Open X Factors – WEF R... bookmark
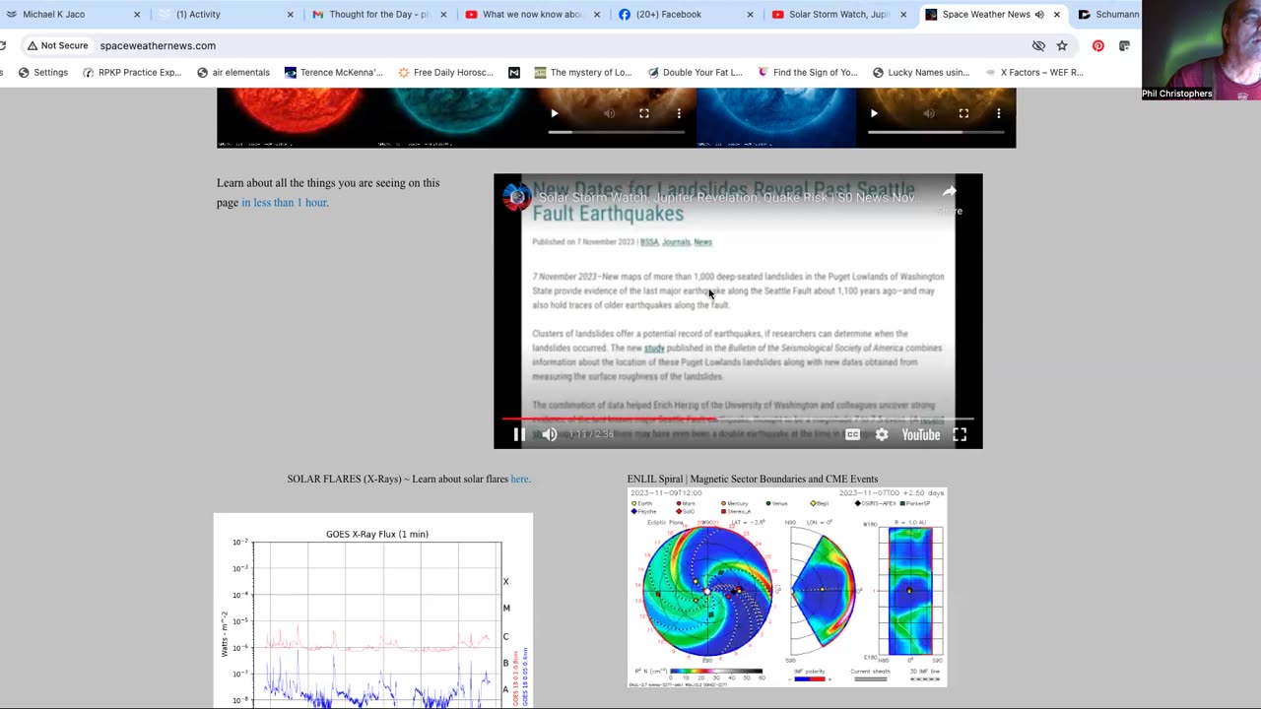Image resolution: width=1261 pixels, height=709 pixels. 1034,72
